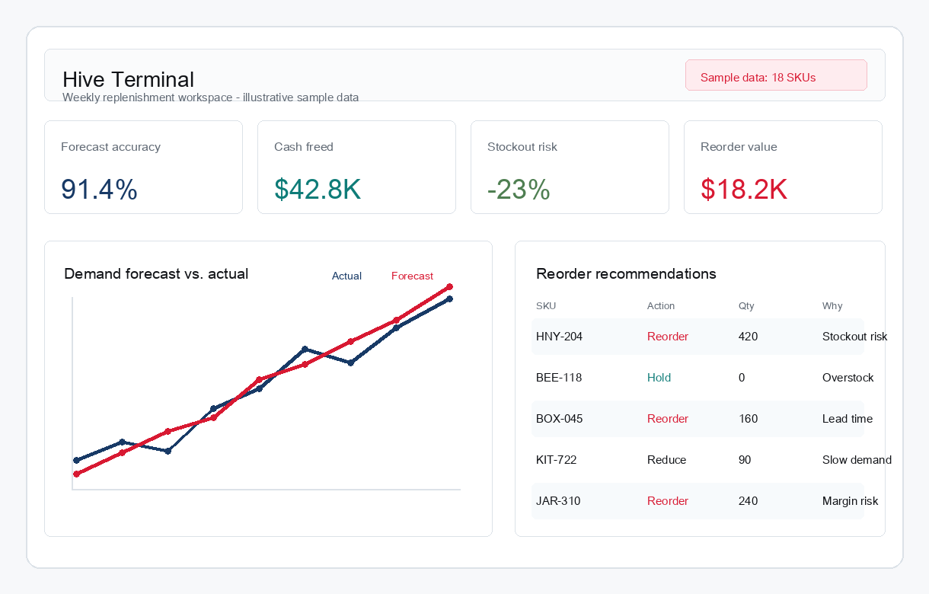Screen dimensions: 929x594
Task: Click the Lead time reason cell
Action: pos(848,419)
